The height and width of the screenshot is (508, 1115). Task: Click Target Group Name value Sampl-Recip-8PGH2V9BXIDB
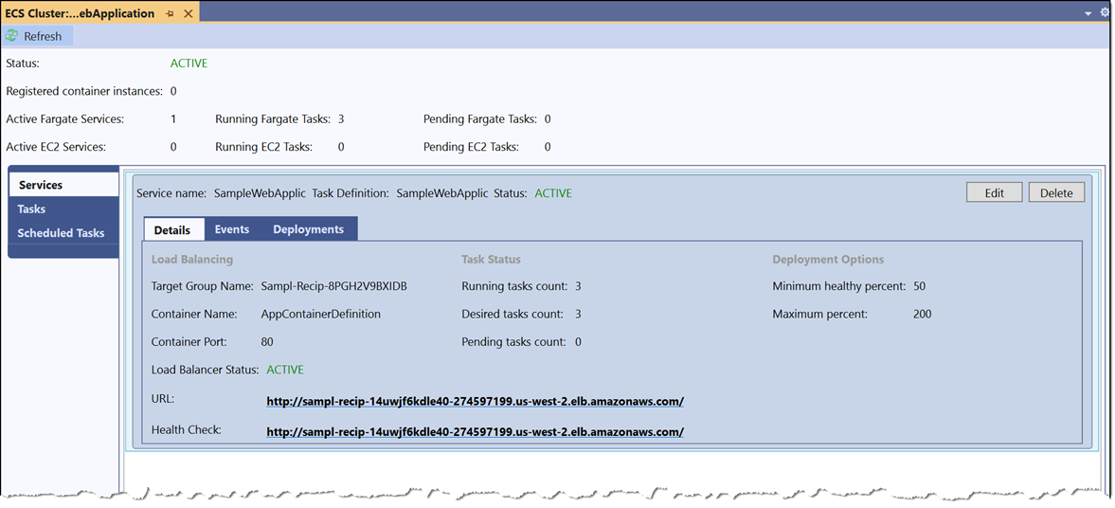click(x=334, y=286)
